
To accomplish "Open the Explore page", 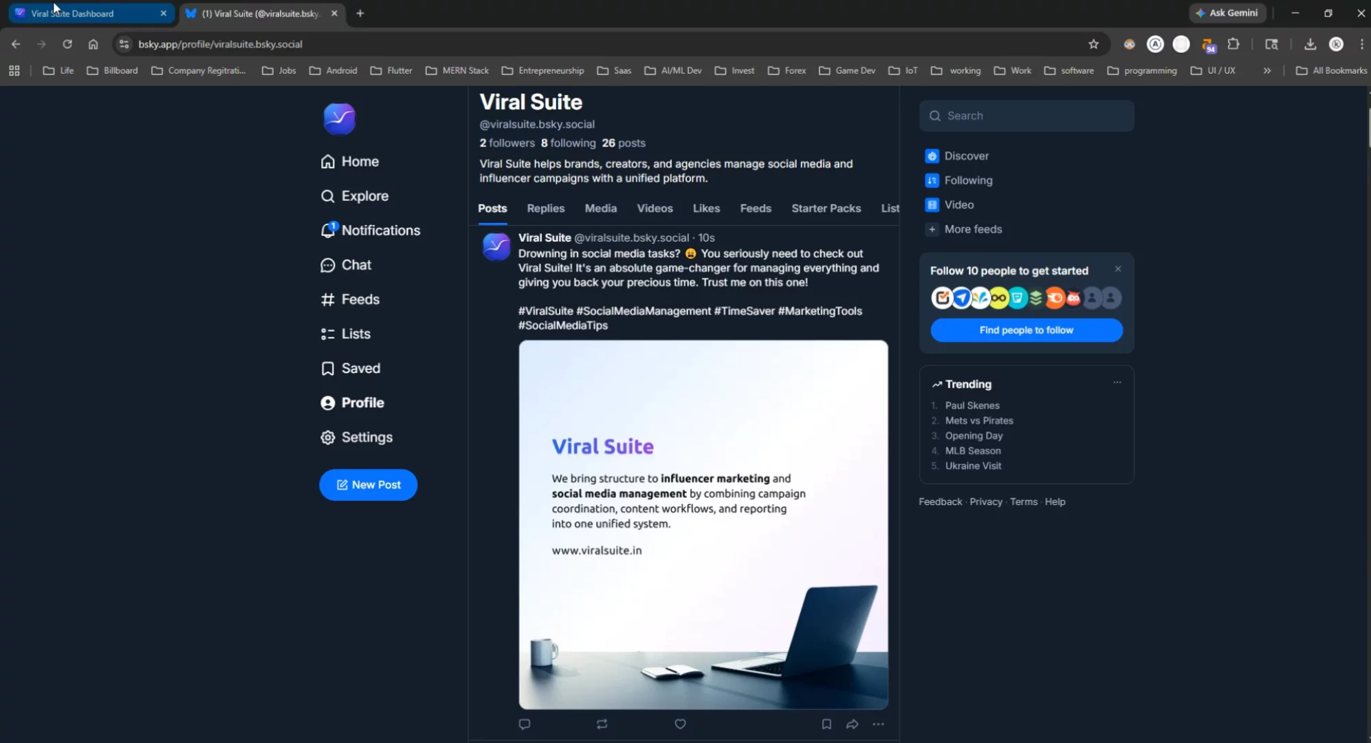I will pos(354,196).
